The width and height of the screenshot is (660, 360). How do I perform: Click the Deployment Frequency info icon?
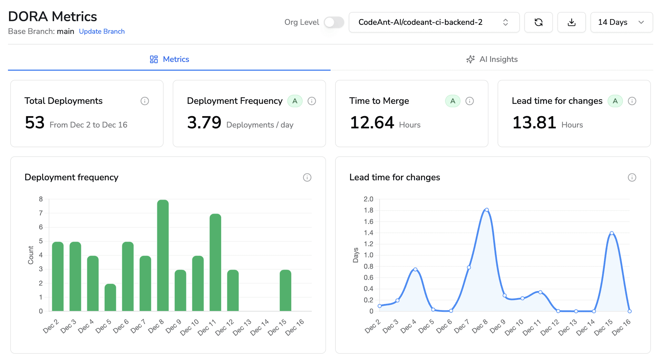point(311,101)
